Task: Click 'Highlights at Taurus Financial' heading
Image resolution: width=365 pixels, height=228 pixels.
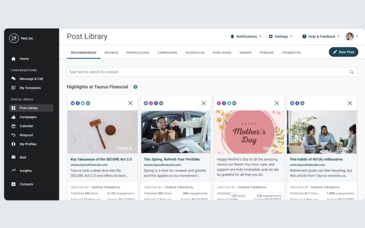Action: (97, 87)
